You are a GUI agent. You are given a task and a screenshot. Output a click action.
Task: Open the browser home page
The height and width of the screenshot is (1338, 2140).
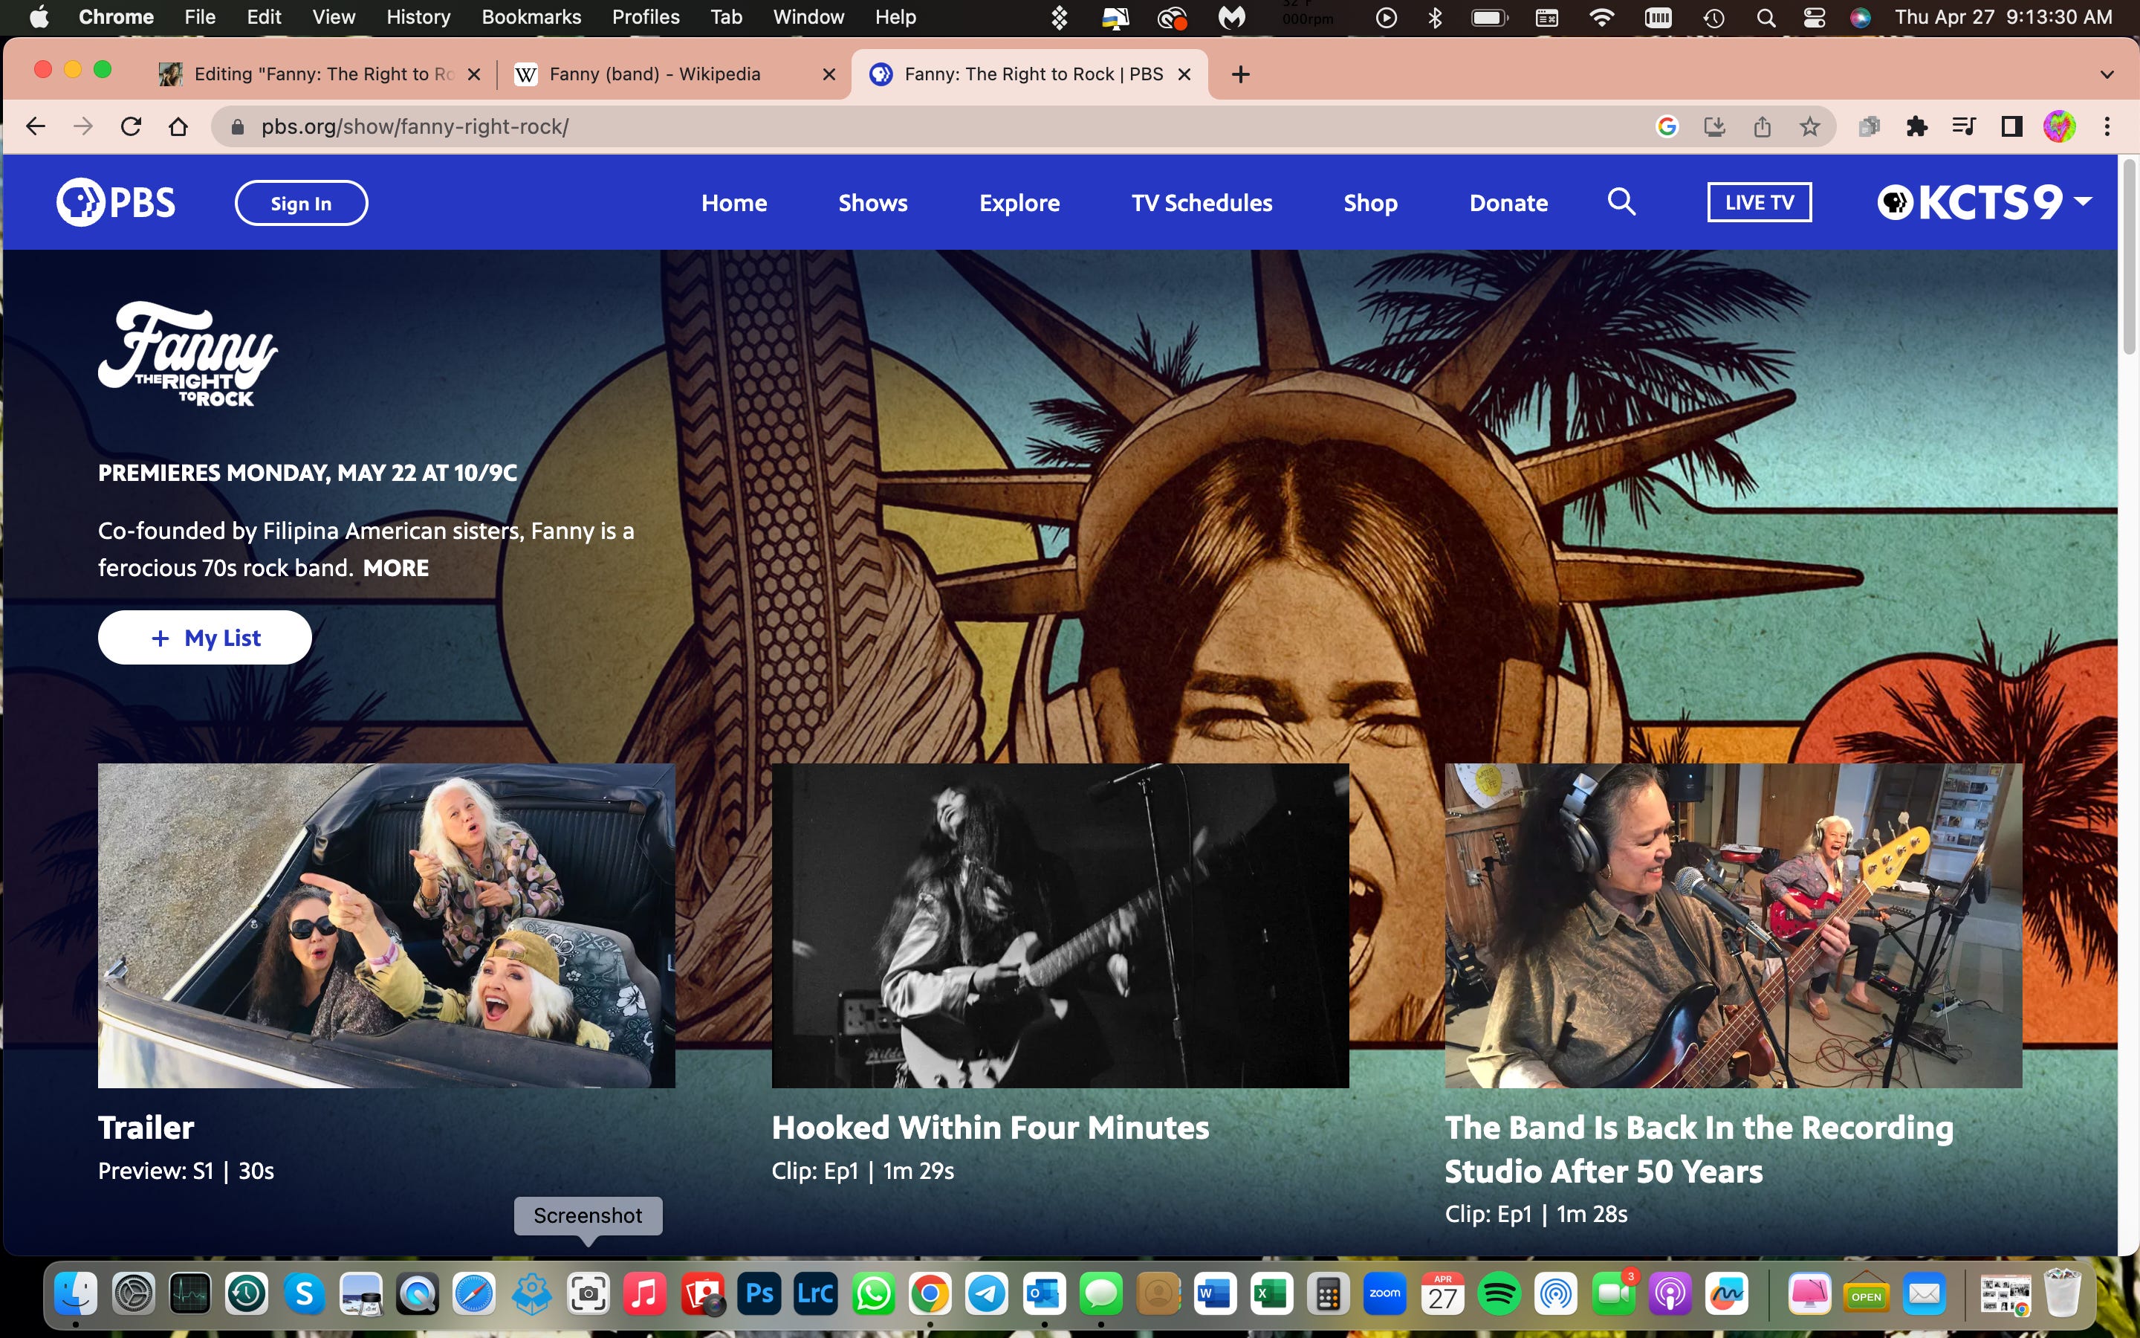click(178, 126)
